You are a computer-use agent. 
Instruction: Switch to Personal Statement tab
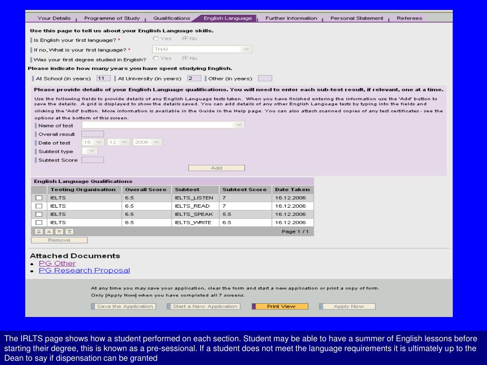tap(357, 19)
